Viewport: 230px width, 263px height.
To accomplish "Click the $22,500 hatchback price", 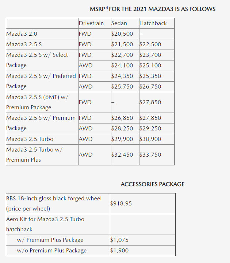I will point(150,44).
